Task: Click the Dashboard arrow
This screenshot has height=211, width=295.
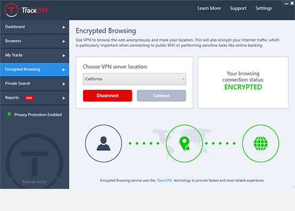Action: point(64,27)
